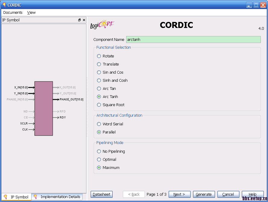268x202 pixels.
Task: Click the X_IN[15:0] port label
Action: click(x=21, y=87)
